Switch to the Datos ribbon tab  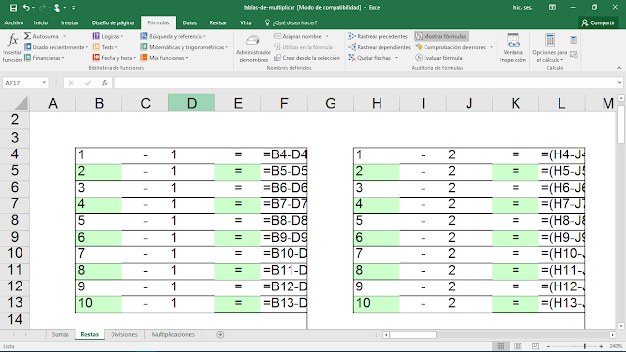pos(189,22)
